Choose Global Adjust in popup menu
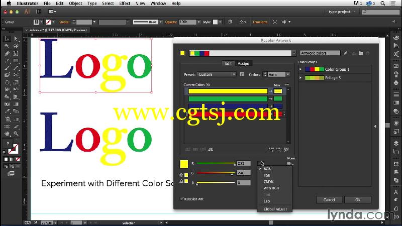Screen dimensions: 402x226 (x=274, y=209)
